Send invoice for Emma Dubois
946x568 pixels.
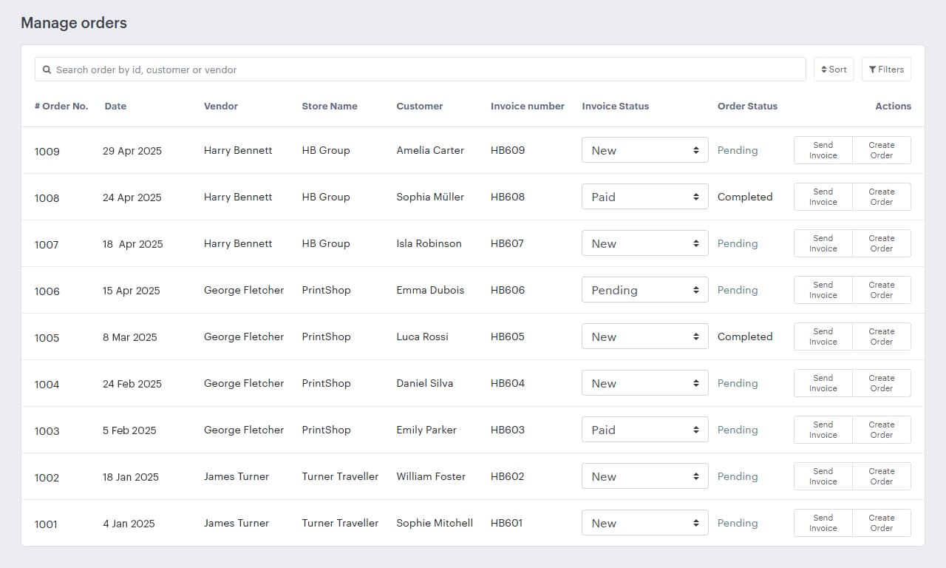coord(823,289)
